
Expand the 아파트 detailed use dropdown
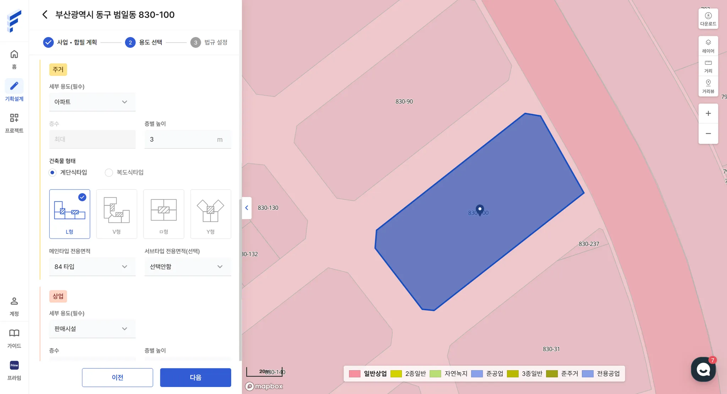tap(92, 102)
